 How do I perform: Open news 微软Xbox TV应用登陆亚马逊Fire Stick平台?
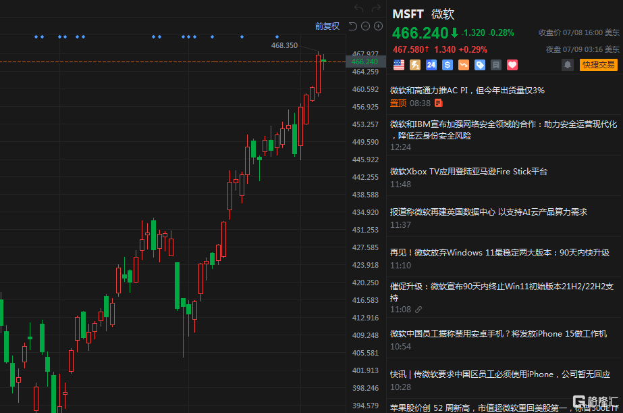coord(468,172)
